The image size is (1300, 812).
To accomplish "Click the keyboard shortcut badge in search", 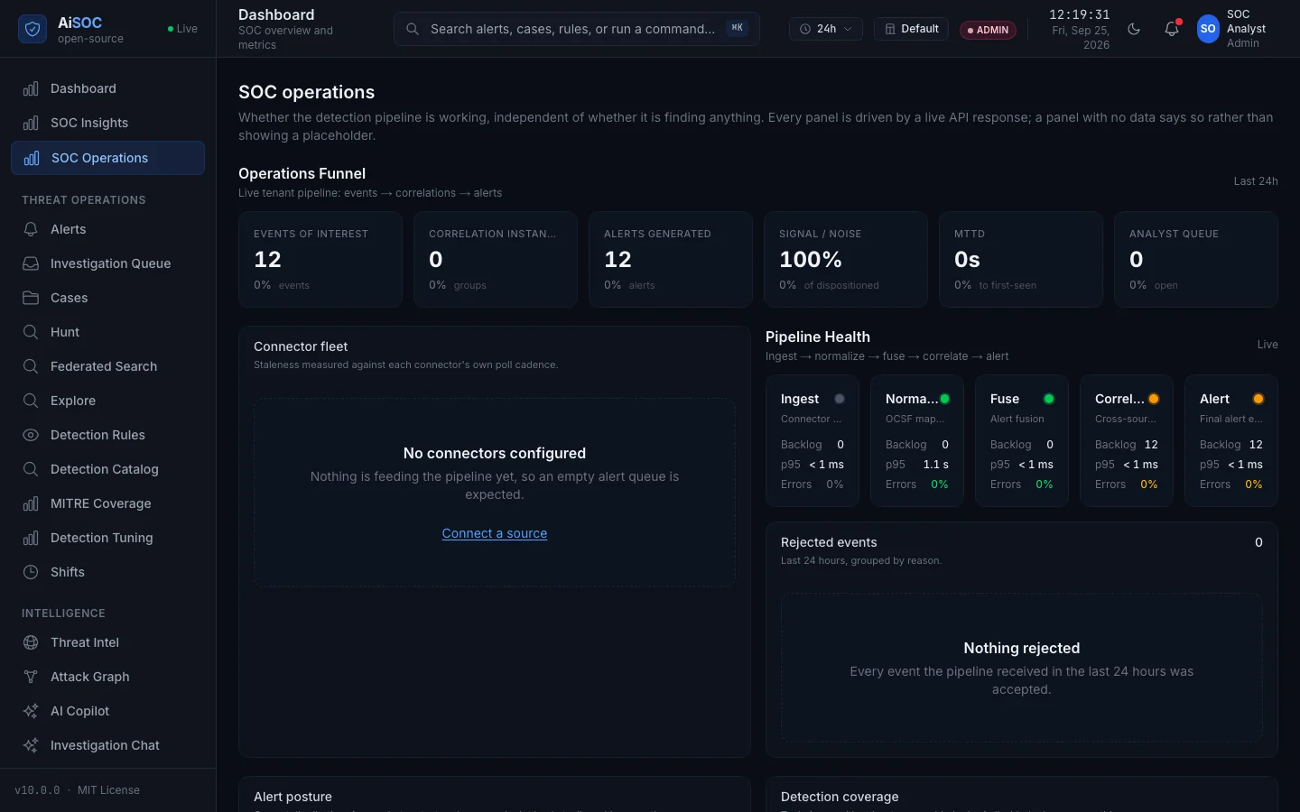I will (x=738, y=28).
